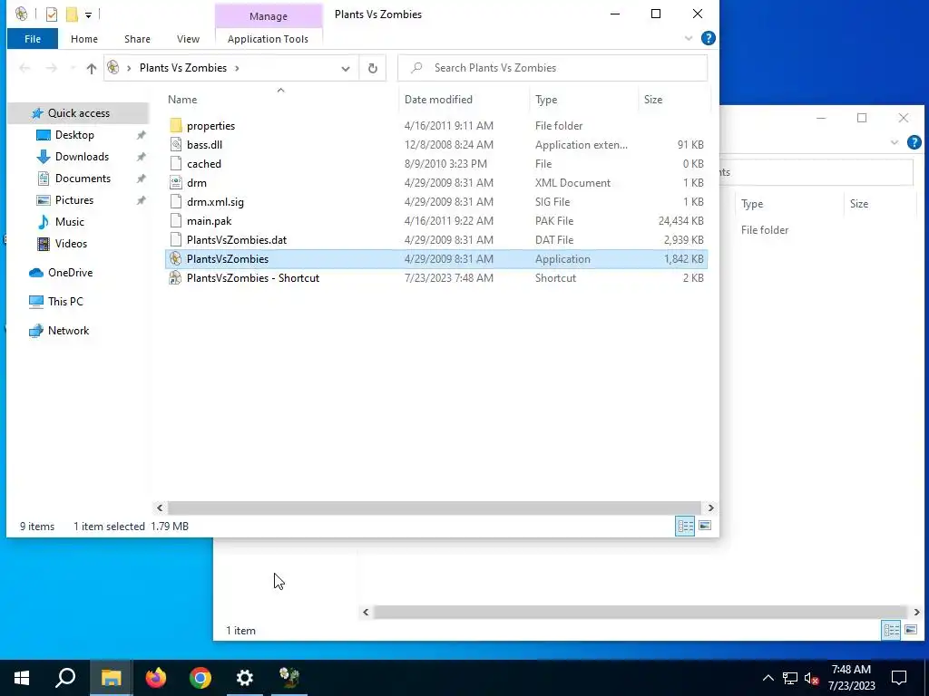Select the drm XML document icon
Viewport: 929px width, 696px height.
175,183
